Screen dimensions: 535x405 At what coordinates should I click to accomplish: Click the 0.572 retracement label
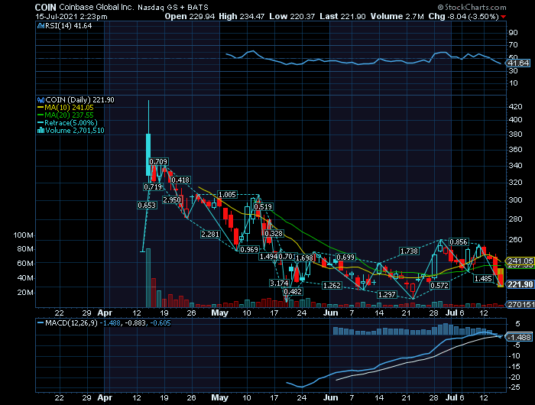[x=439, y=285]
